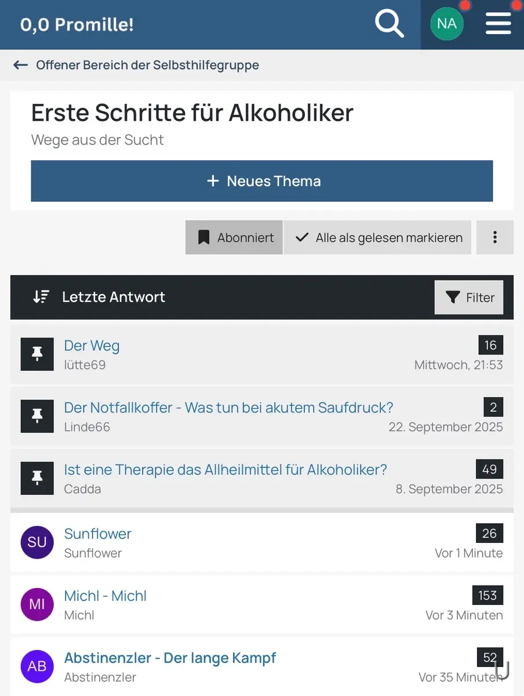Image resolution: width=524 pixels, height=696 pixels.
Task: Open the NA user avatar menu
Action: coord(447,24)
